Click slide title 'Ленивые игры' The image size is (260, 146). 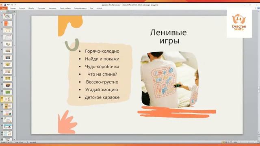[x=168, y=36]
